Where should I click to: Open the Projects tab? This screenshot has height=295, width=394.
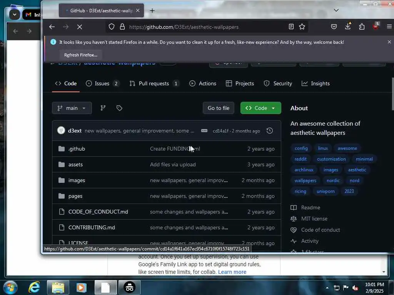240,83
